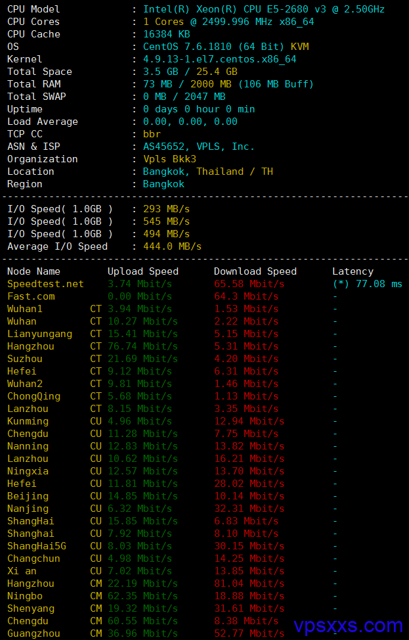Click the Average I/O Speed 444.0 value
409x640 pixels.
[x=172, y=246]
